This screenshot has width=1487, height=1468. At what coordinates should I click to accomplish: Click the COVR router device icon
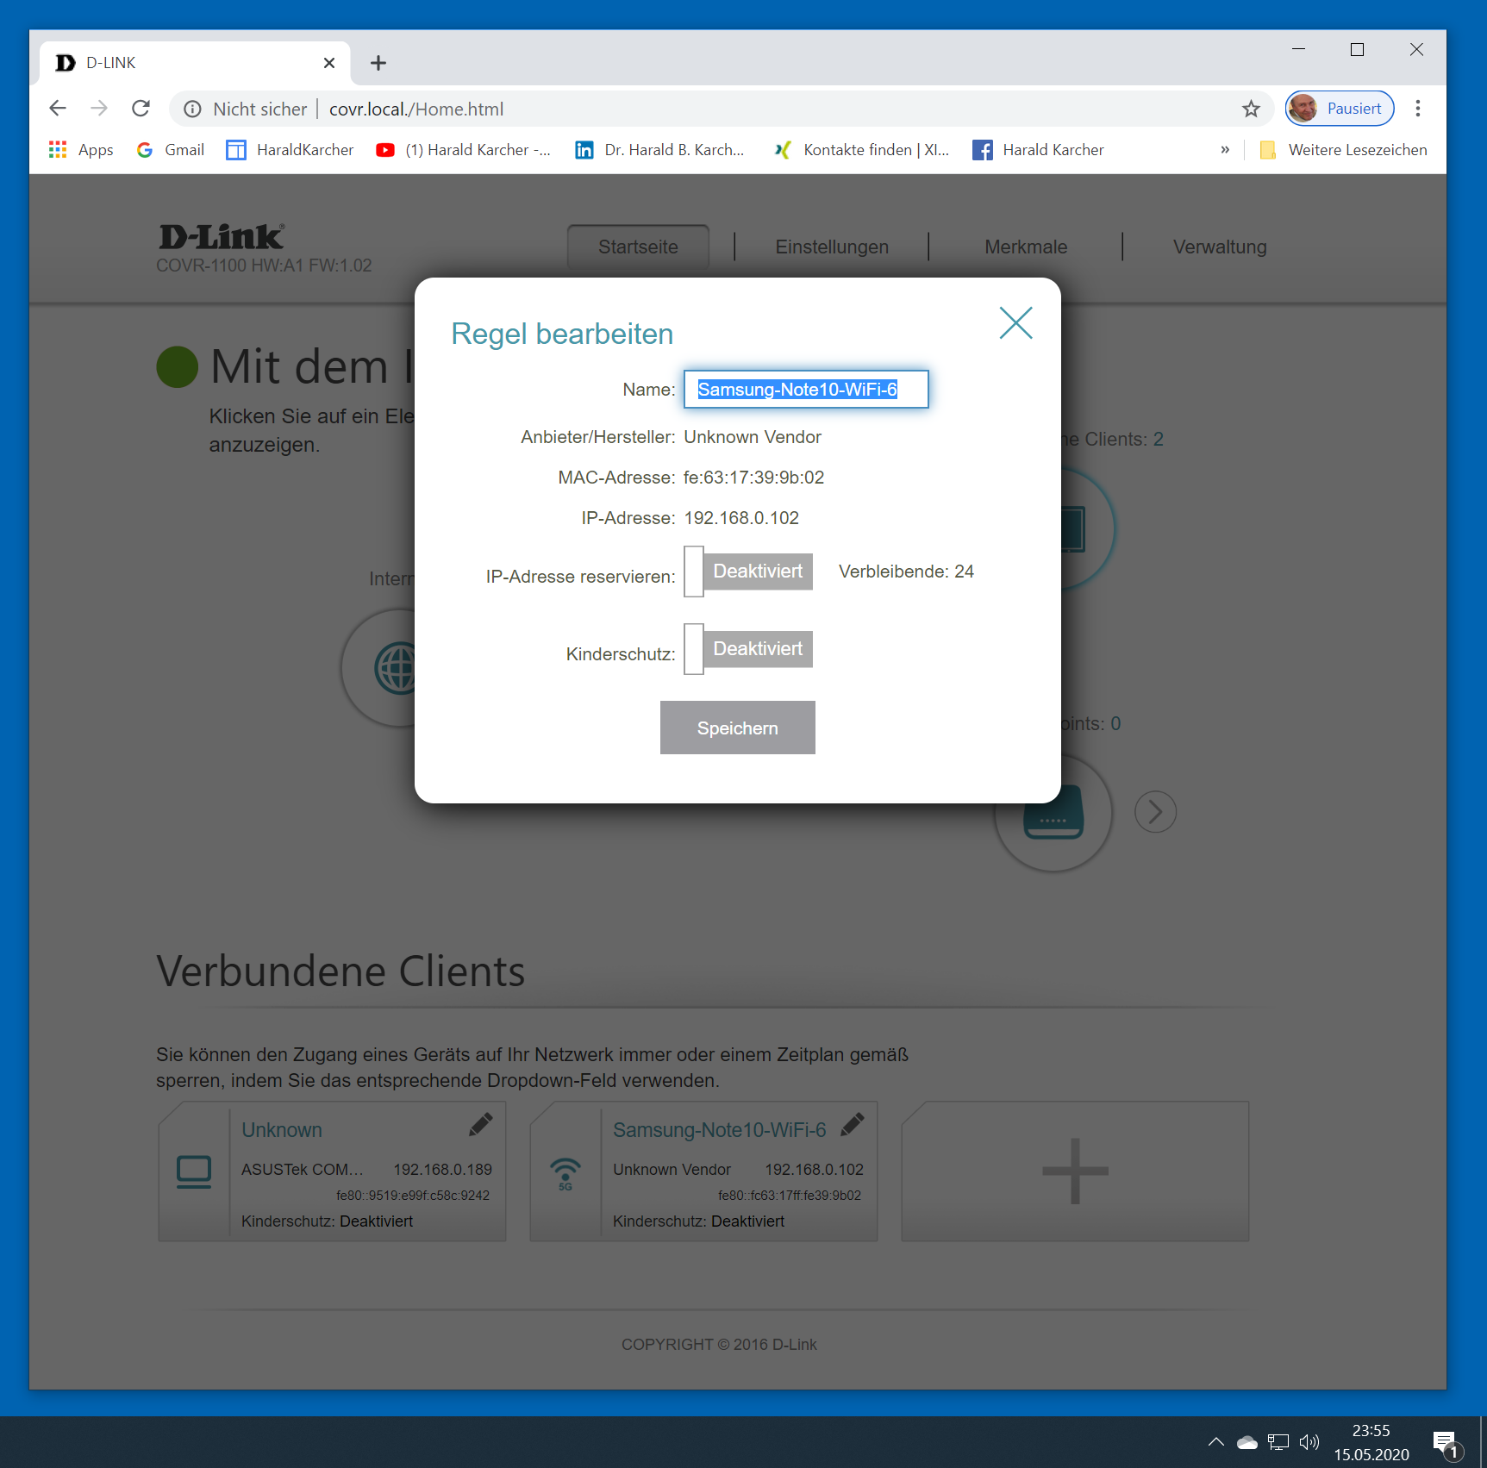pyautogui.click(x=1053, y=812)
